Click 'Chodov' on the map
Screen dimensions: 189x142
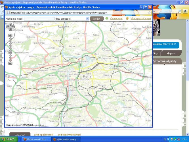pos(106,108)
